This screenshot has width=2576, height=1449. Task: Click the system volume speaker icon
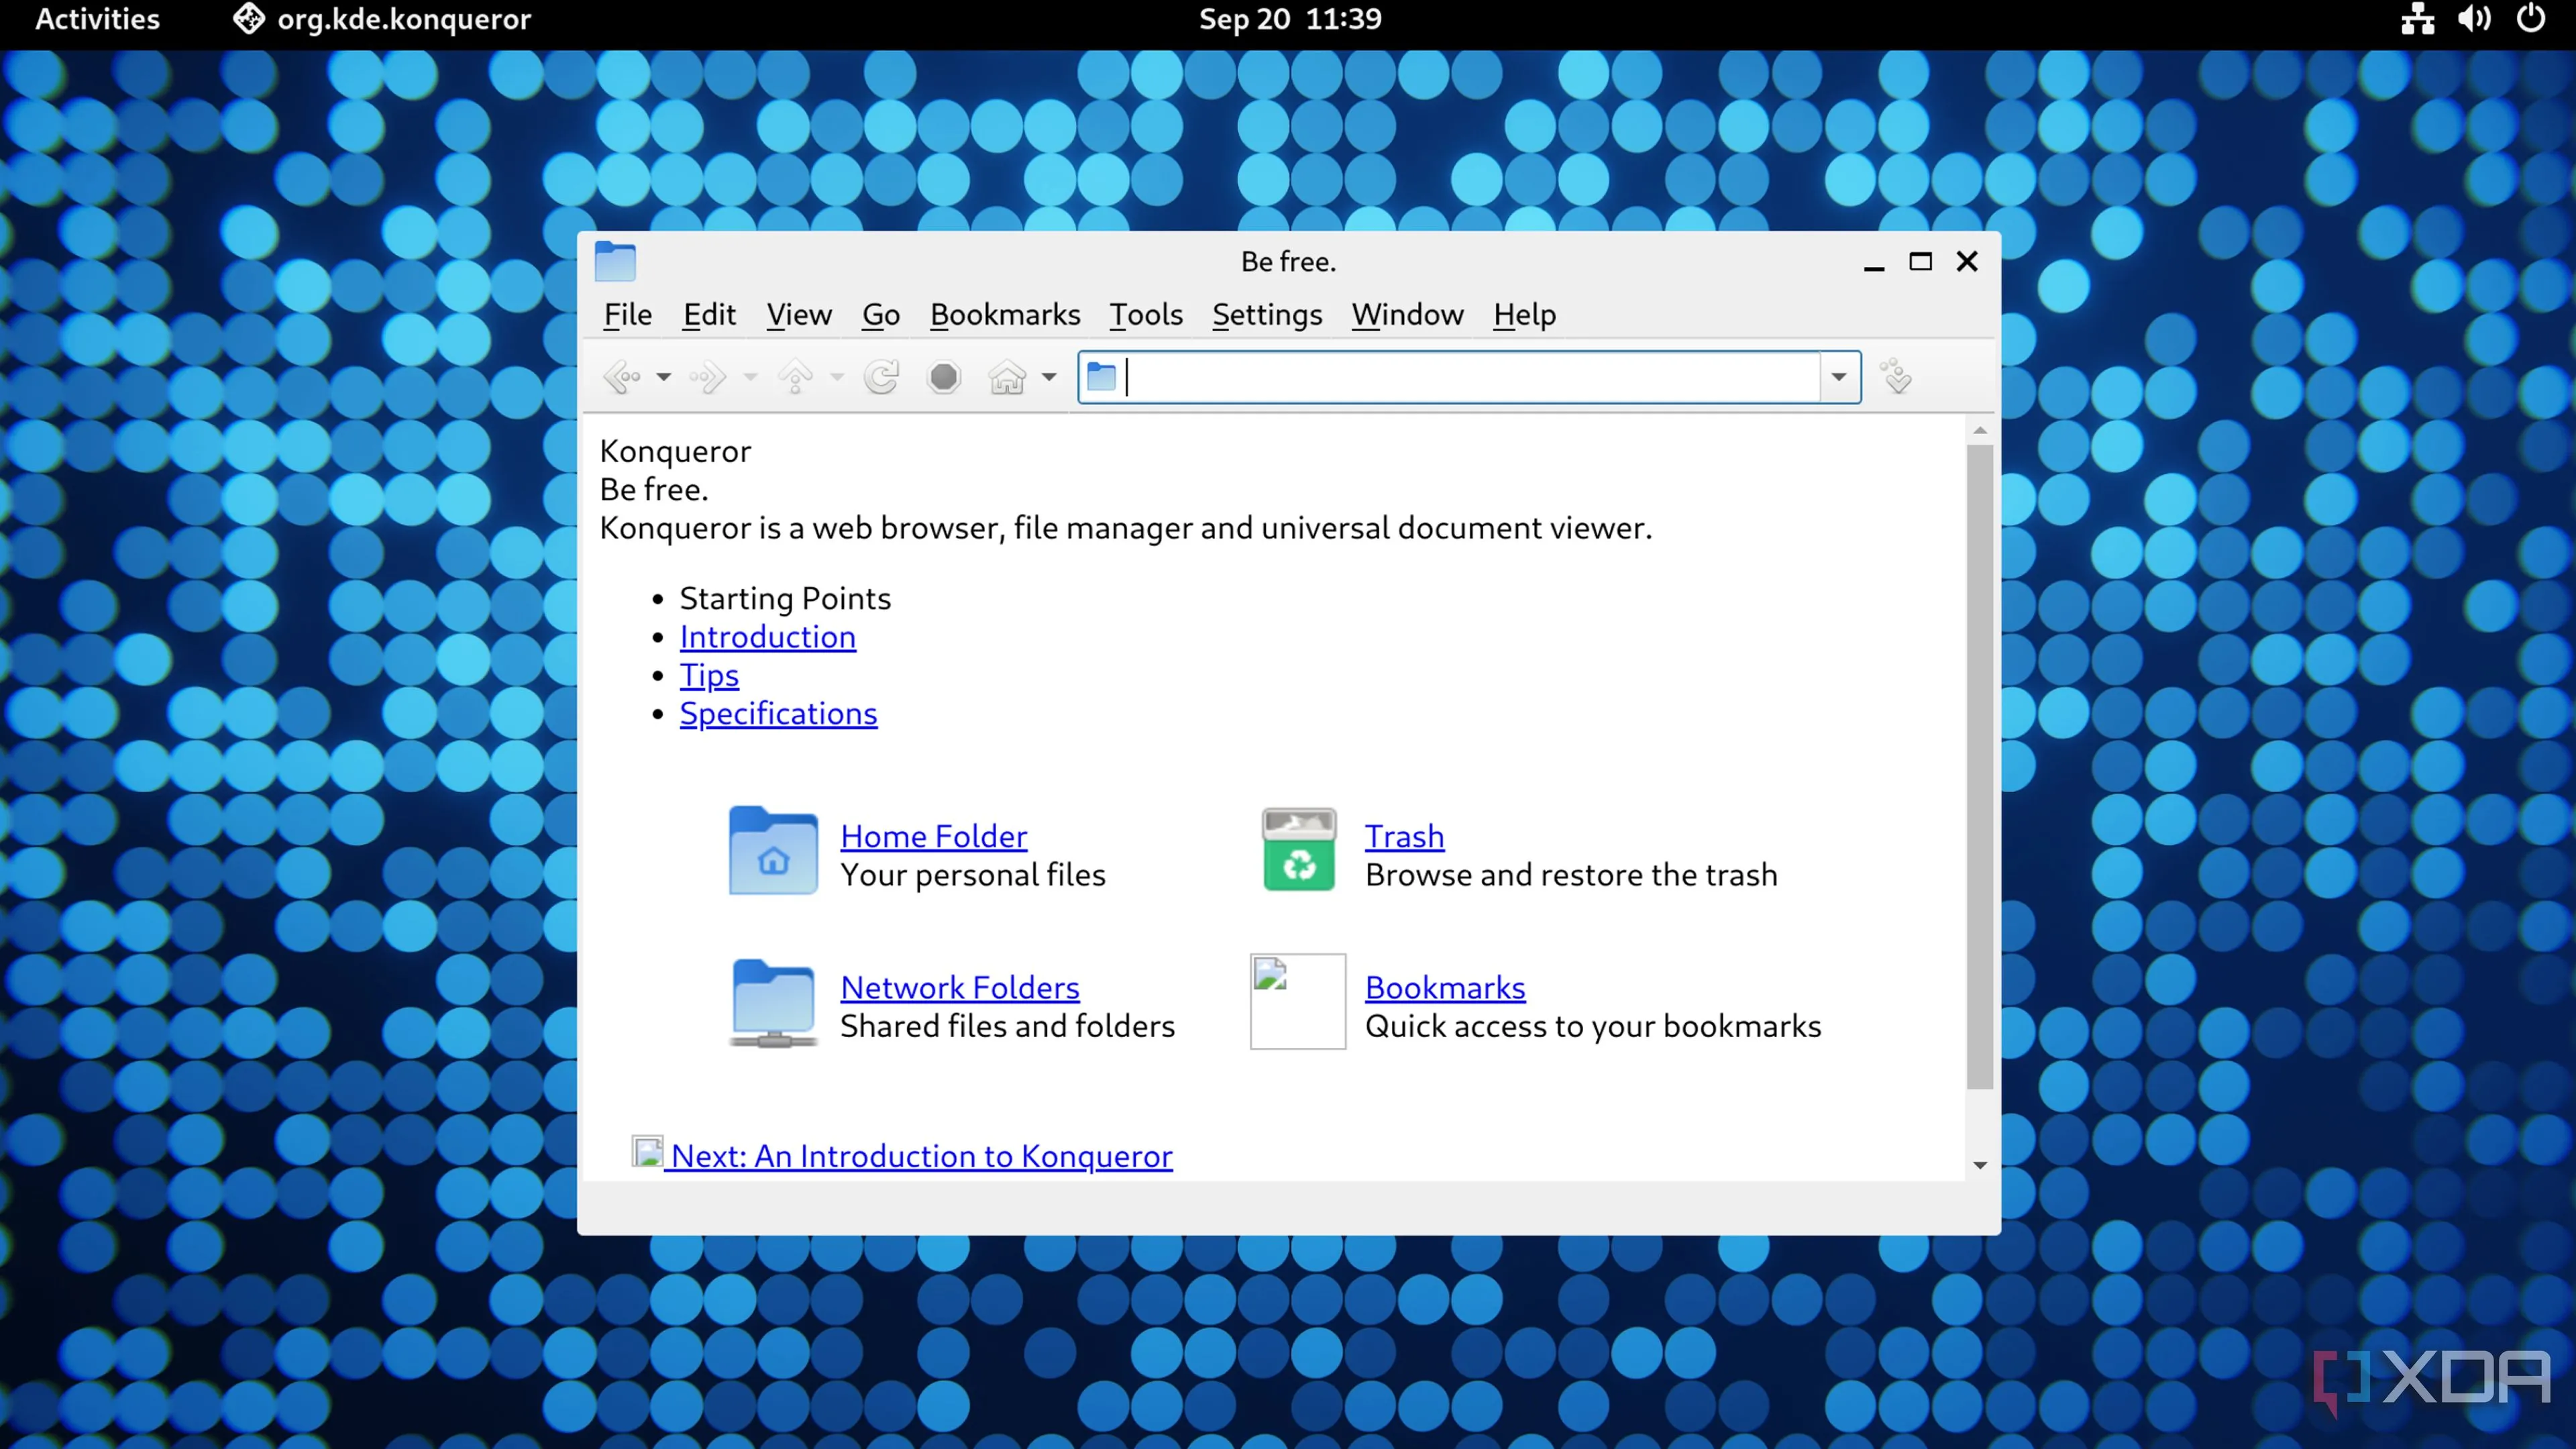click(x=2474, y=19)
